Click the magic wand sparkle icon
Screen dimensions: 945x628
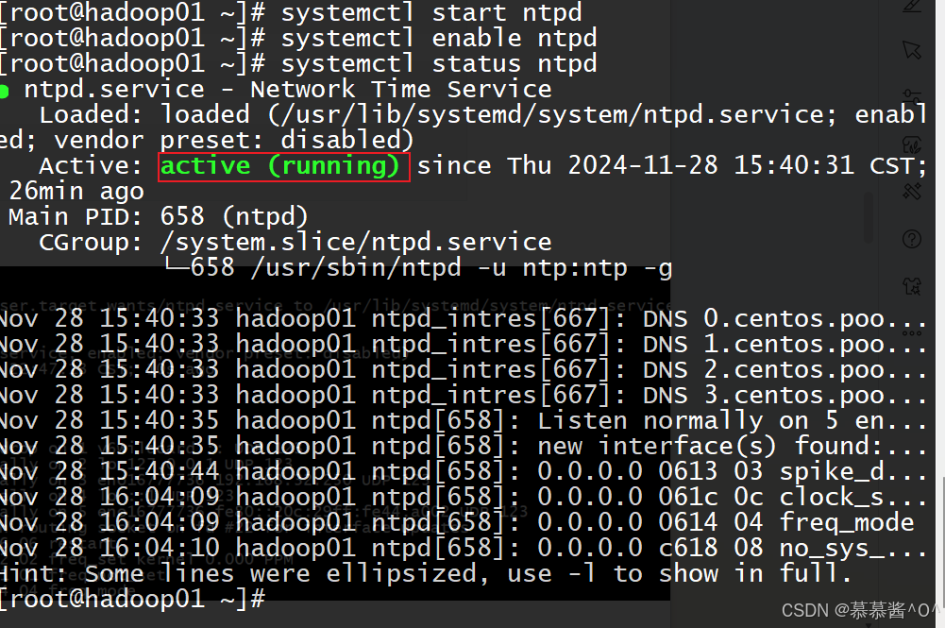911,190
